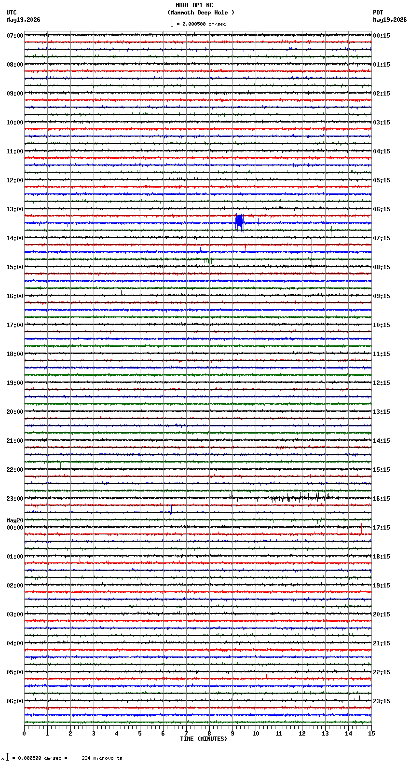Click the 07:00 UTC row label
This screenshot has height=764, width=410.
tap(15, 36)
